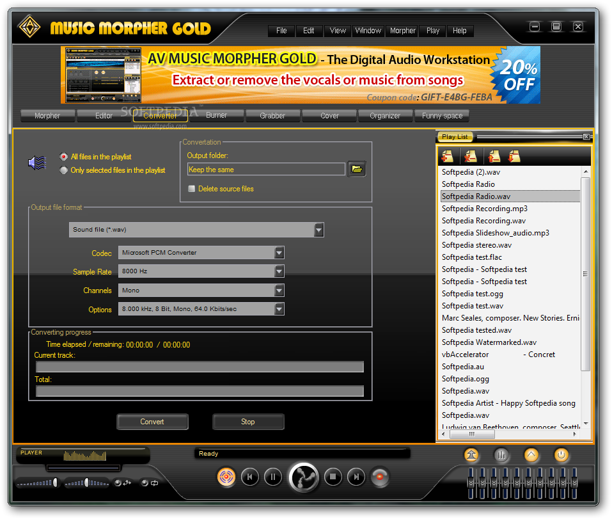Browse for output folder
Image resolution: width=612 pixels, height=519 pixels.
(x=357, y=169)
